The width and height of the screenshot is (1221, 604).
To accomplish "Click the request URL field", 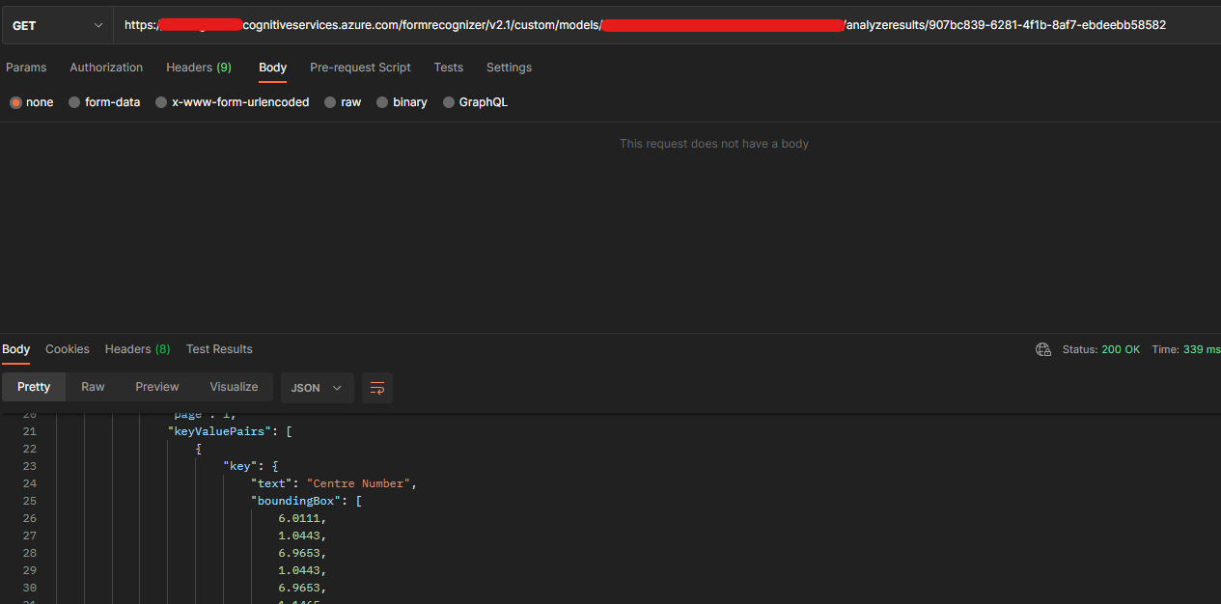I will (x=666, y=25).
